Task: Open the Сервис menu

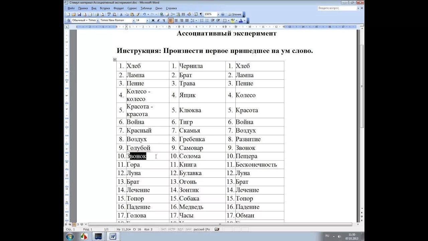Action: click(x=132, y=8)
